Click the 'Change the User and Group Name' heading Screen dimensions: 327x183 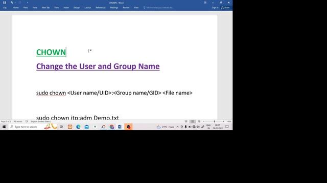click(98, 67)
